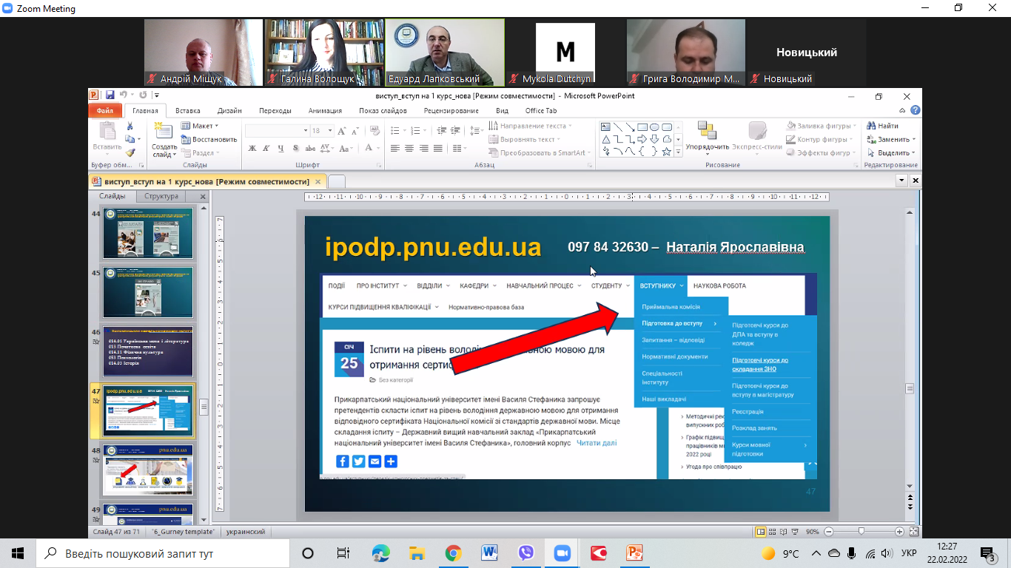
Task: Click the Найти (find) binoculars icon
Action: pos(873,126)
